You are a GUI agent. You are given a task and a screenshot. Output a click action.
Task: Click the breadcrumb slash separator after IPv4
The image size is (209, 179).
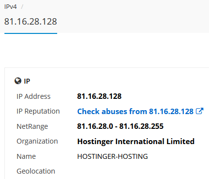[22, 7]
